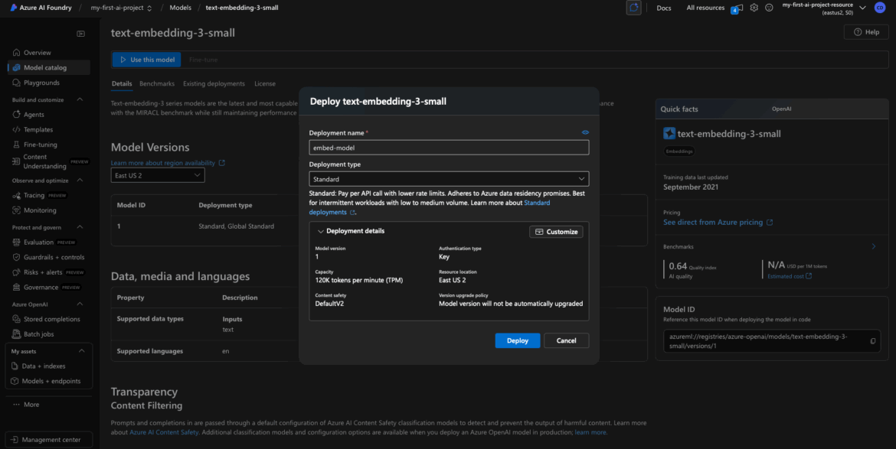
Task: Open the Deployment type dropdown
Action: coord(449,179)
